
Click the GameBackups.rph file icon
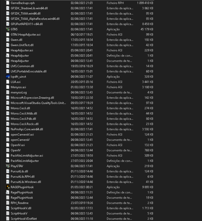coord(8,3)
